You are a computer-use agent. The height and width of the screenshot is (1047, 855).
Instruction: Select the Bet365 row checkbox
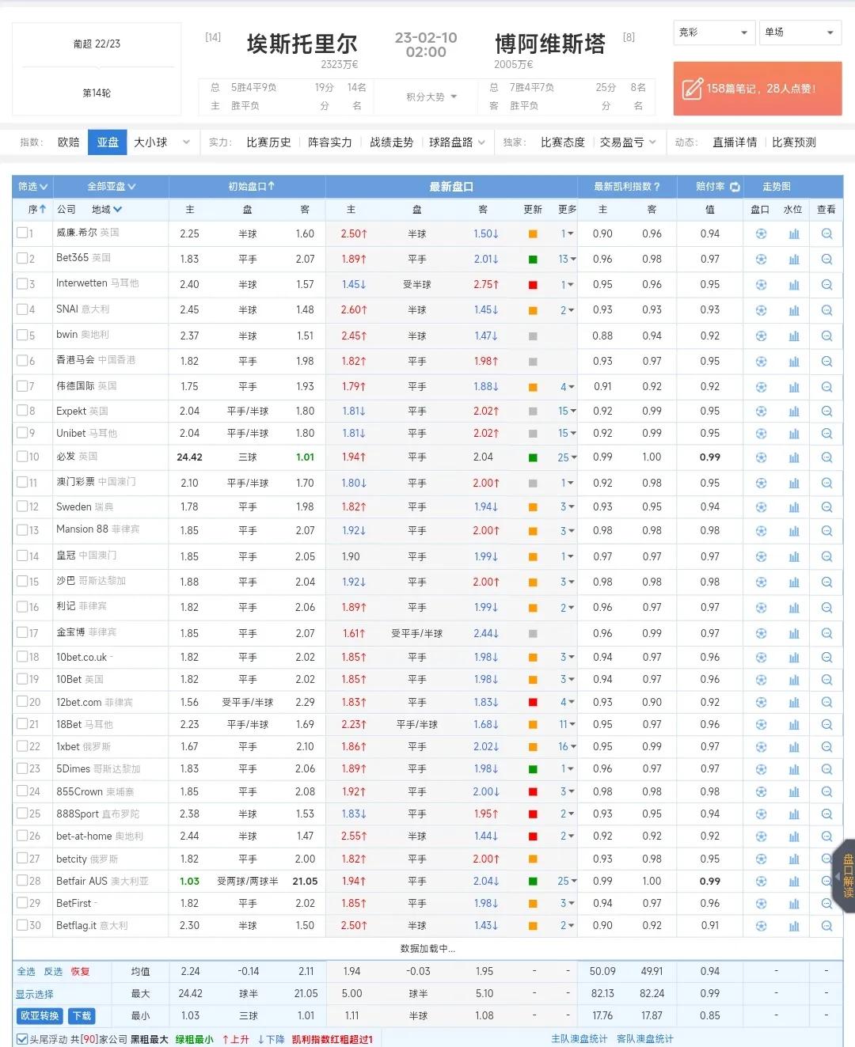[x=24, y=259]
